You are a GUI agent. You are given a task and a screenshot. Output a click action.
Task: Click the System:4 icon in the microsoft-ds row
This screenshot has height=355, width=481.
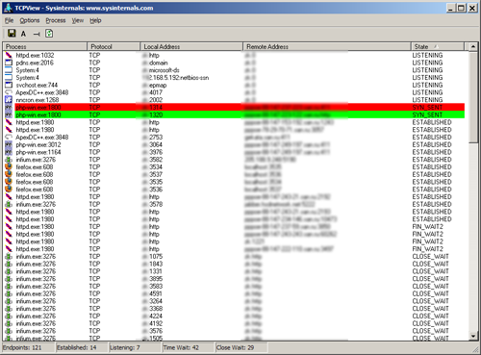coord(9,70)
